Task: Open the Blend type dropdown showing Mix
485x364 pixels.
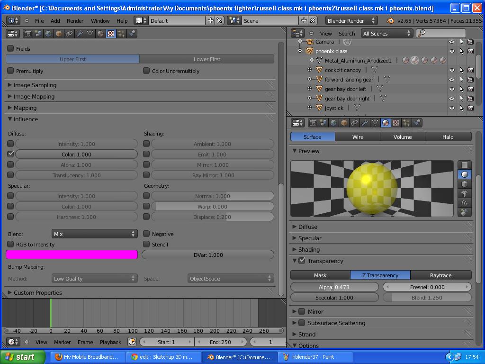Action: click(94, 234)
